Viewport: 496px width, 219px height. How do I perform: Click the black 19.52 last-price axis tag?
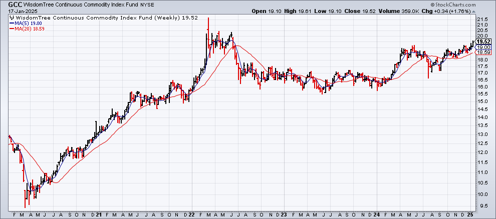[x=483, y=41]
